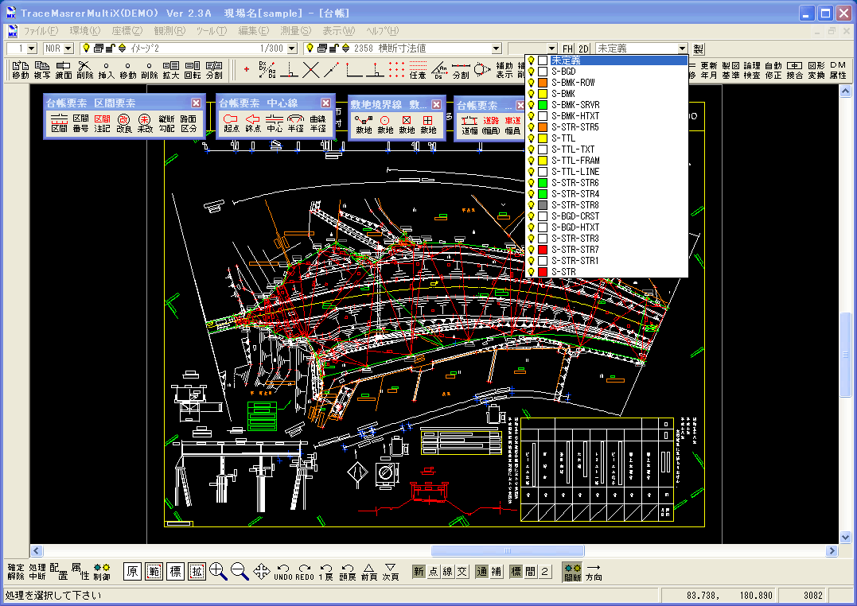Pick the orange color swatch of S-STR-STR5
The width and height of the screenshot is (857, 606).
point(542,126)
